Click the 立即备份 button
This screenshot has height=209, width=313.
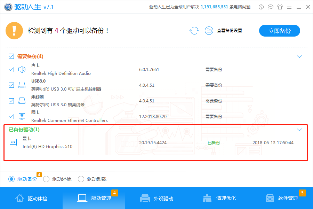click(279, 31)
